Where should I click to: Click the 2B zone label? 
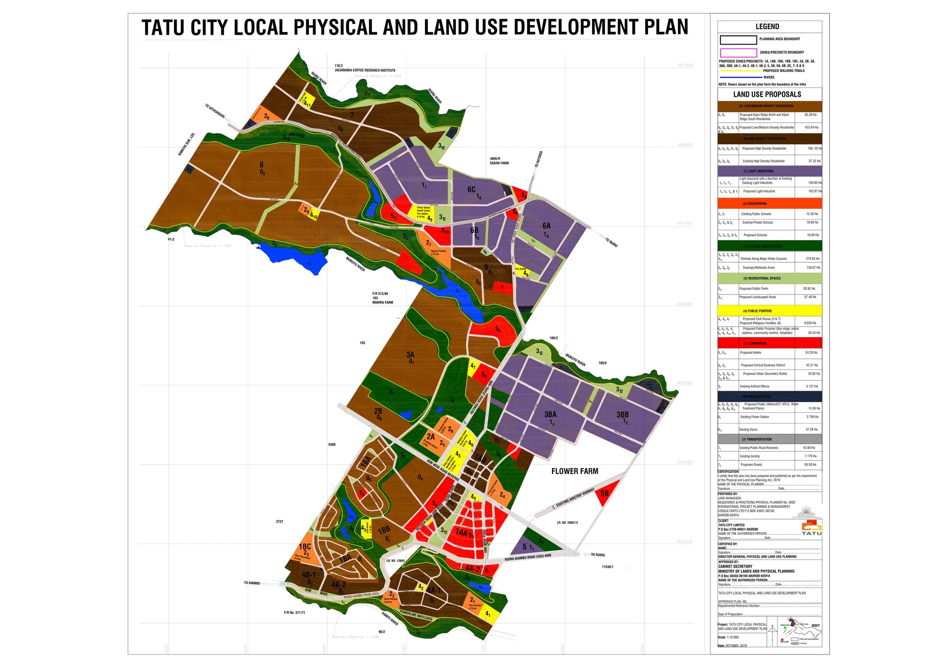point(378,411)
